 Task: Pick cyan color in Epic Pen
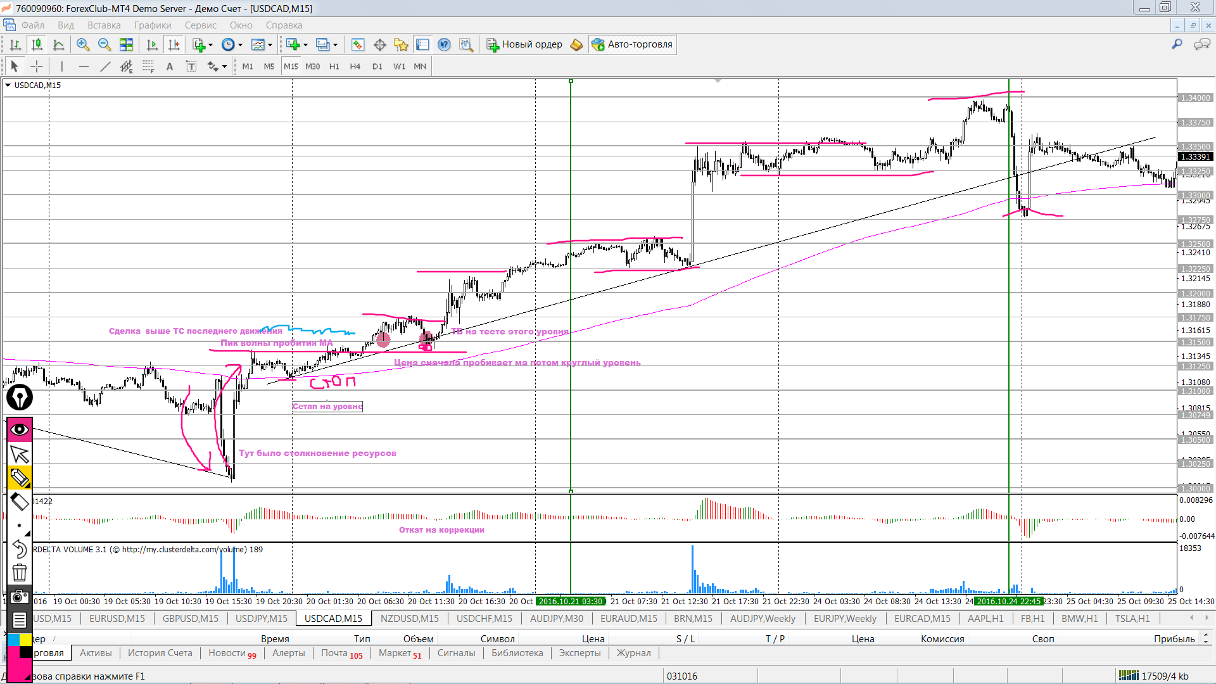coord(13,640)
